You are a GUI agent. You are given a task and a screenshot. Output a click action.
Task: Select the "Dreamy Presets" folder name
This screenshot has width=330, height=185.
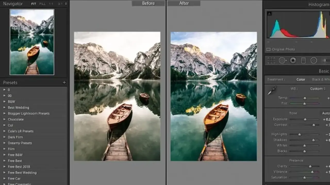click(20, 143)
